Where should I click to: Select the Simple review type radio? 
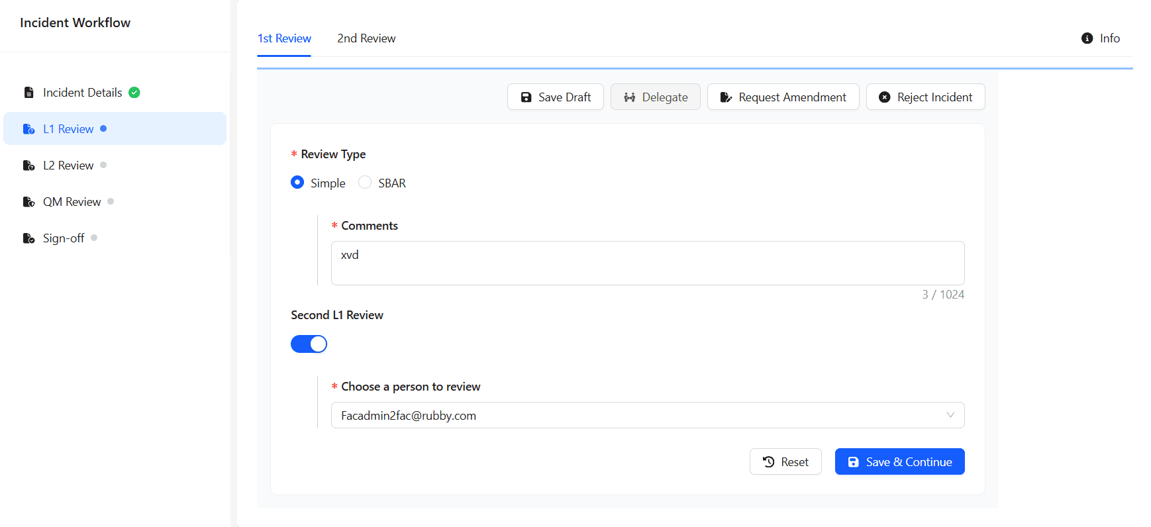297,183
